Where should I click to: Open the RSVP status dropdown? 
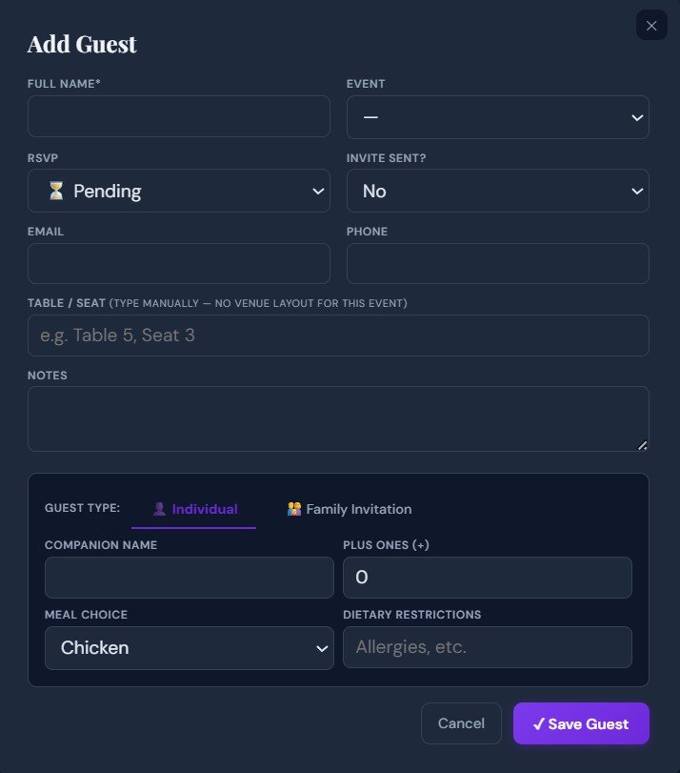coord(178,191)
